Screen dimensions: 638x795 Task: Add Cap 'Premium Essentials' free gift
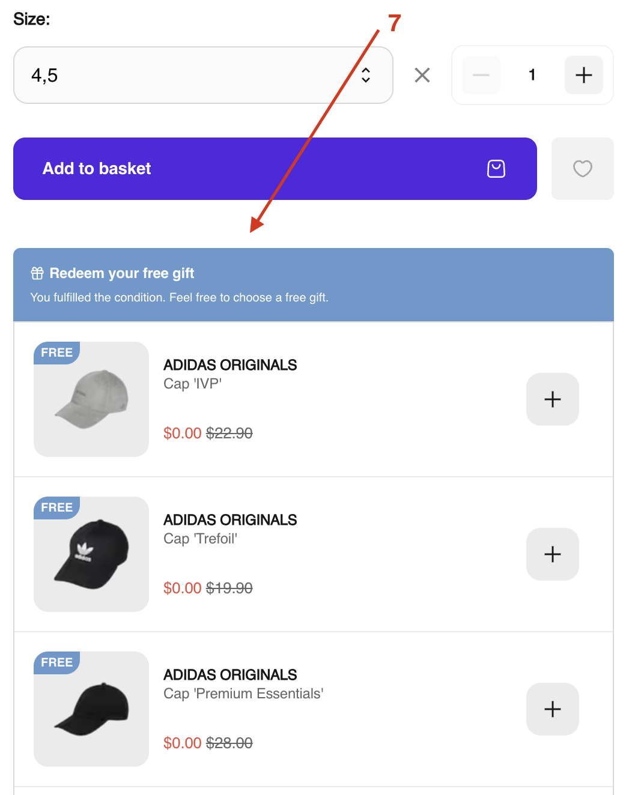(x=552, y=709)
